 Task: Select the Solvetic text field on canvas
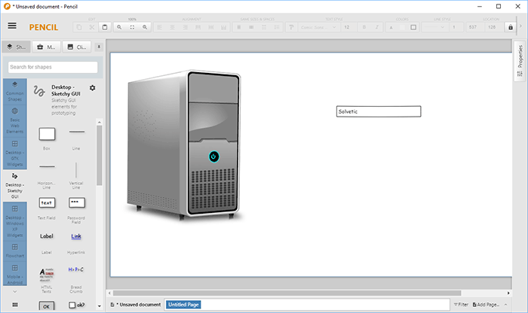pos(379,111)
